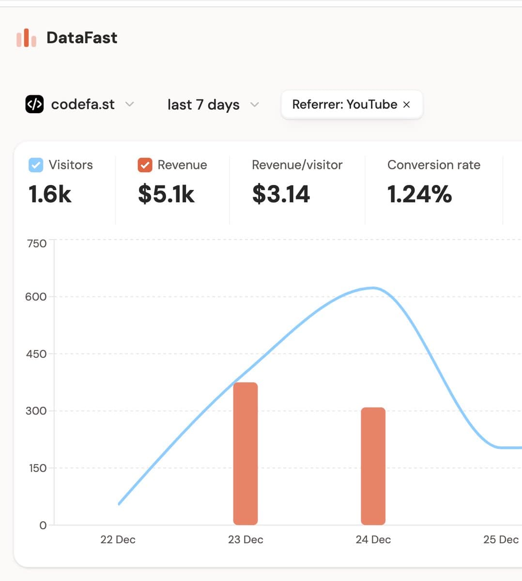Click the 750 y-axis label
Viewport: 522px width, 581px height.
[37, 244]
